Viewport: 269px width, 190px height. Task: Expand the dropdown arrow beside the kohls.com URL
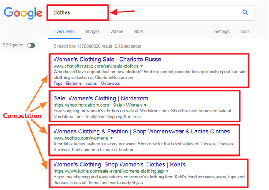tap(167, 171)
